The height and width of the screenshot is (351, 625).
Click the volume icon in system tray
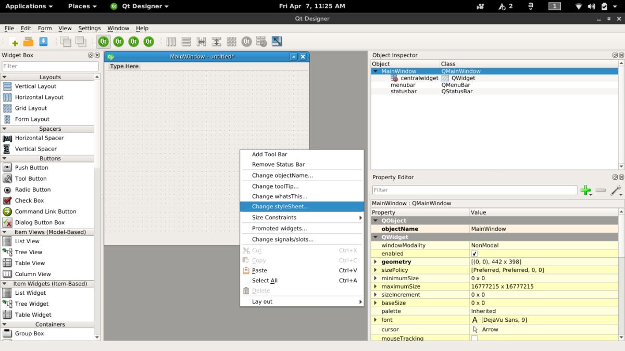[x=592, y=6]
